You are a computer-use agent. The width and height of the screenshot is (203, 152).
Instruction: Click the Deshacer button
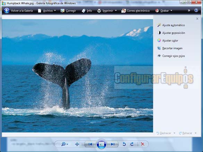164,133
